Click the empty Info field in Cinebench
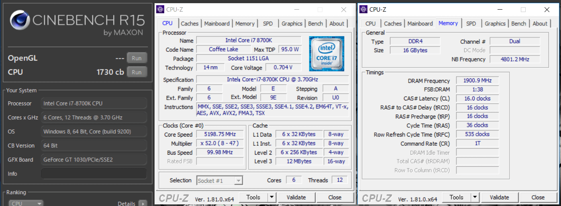The width and height of the screenshot is (561, 206). pyautogui.click(x=94, y=174)
